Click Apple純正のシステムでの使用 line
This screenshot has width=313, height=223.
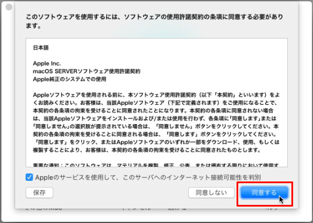coord(69,79)
